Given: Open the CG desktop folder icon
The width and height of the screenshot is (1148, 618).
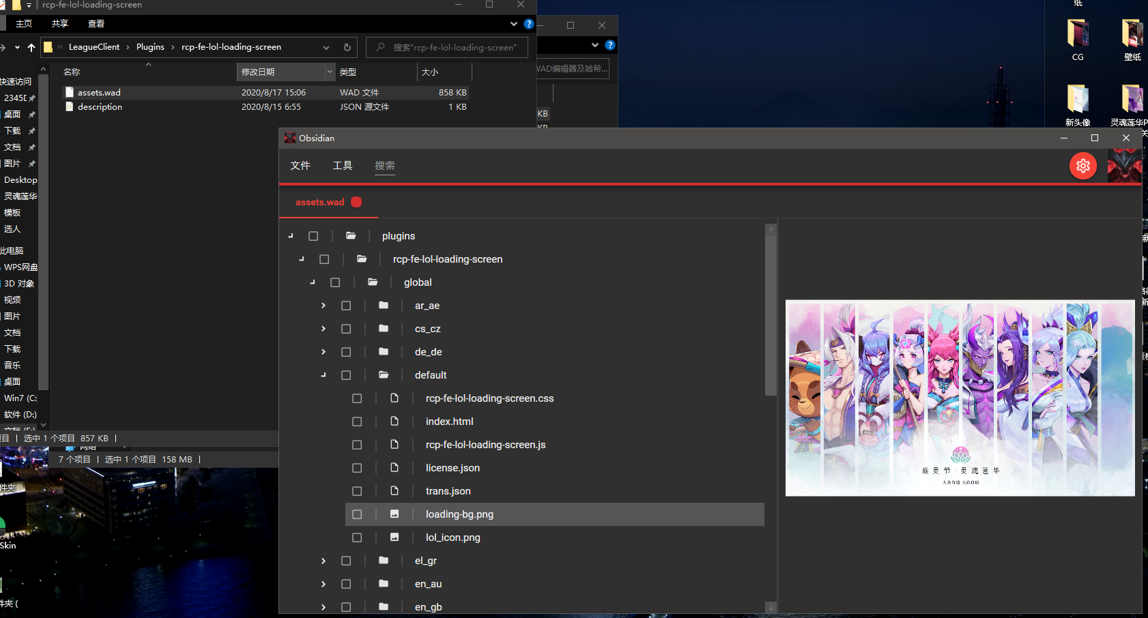Looking at the screenshot, I should pos(1078,33).
